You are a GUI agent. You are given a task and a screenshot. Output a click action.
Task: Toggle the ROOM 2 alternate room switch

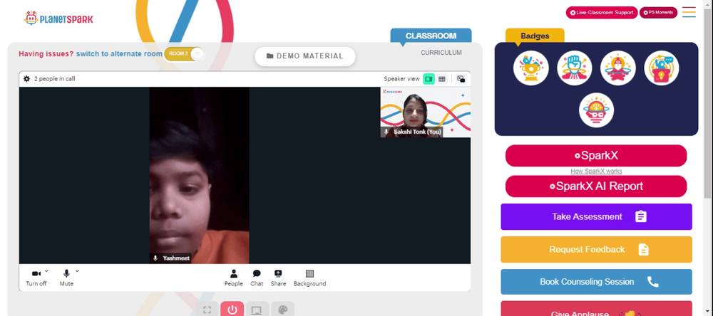(184, 53)
